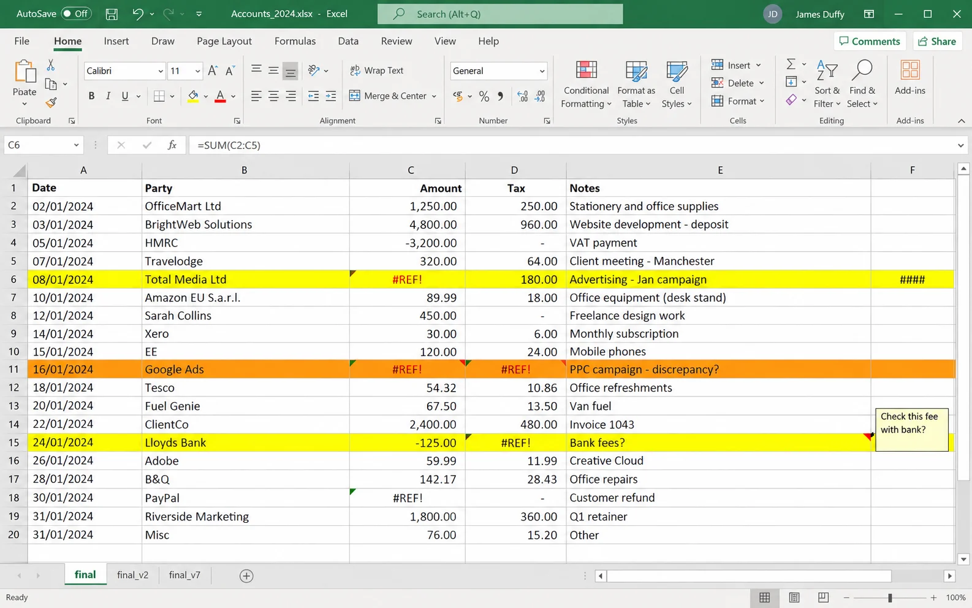Click the Borders icon

159,96
